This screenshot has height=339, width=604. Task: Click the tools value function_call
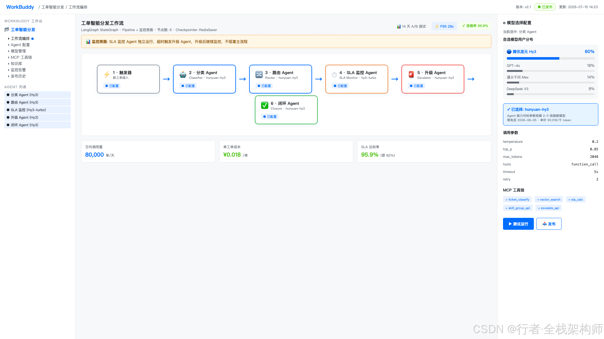tap(585, 164)
